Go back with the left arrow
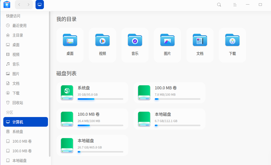The width and height of the screenshot is (271, 165). [19, 5]
